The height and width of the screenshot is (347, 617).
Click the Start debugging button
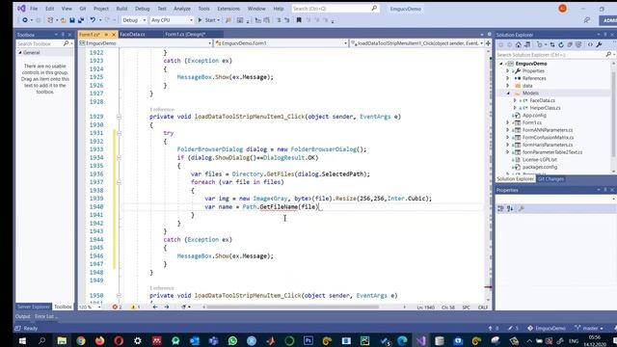(x=207, y=20)
